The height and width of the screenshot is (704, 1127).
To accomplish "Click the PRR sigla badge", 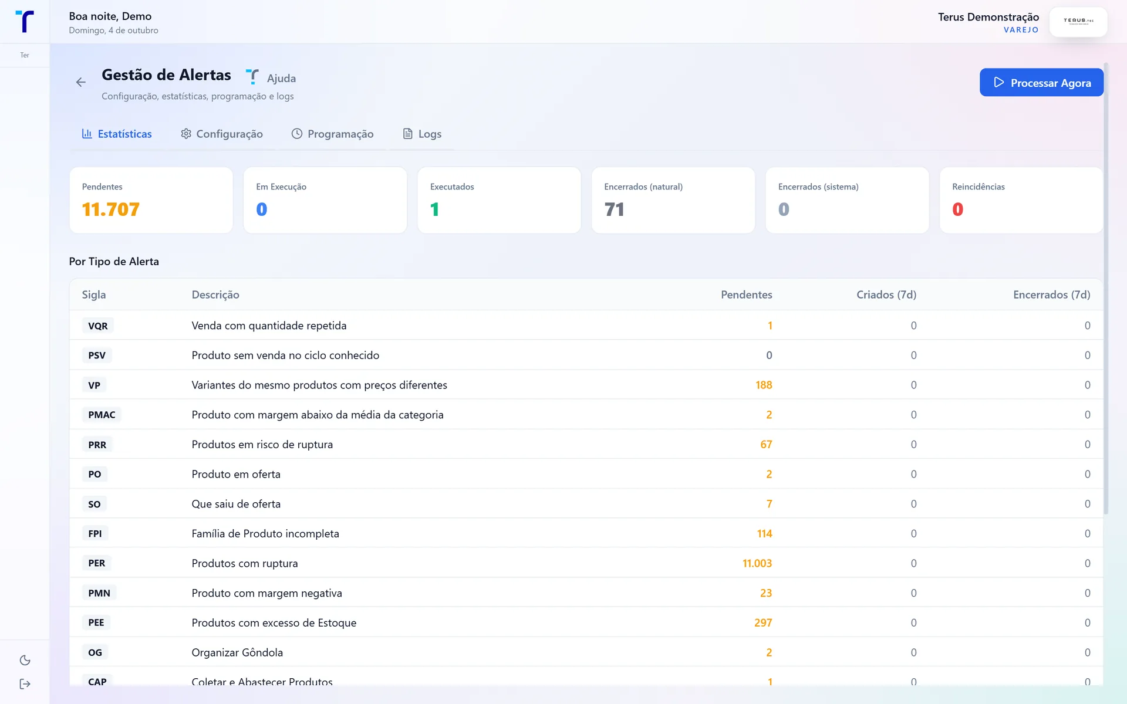I will (97, 445).
